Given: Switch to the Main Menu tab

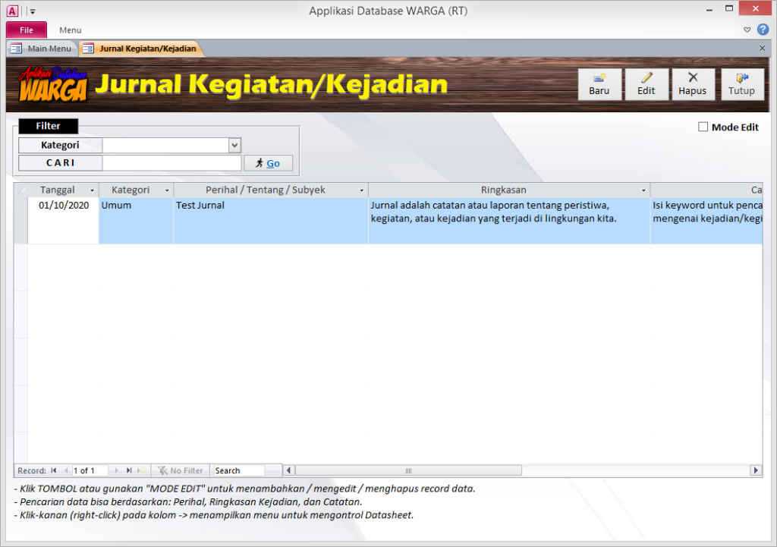Looking at the screenshot, I should (42, 49).
